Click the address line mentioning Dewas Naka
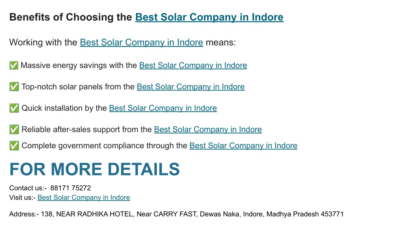 coord(176,214)
